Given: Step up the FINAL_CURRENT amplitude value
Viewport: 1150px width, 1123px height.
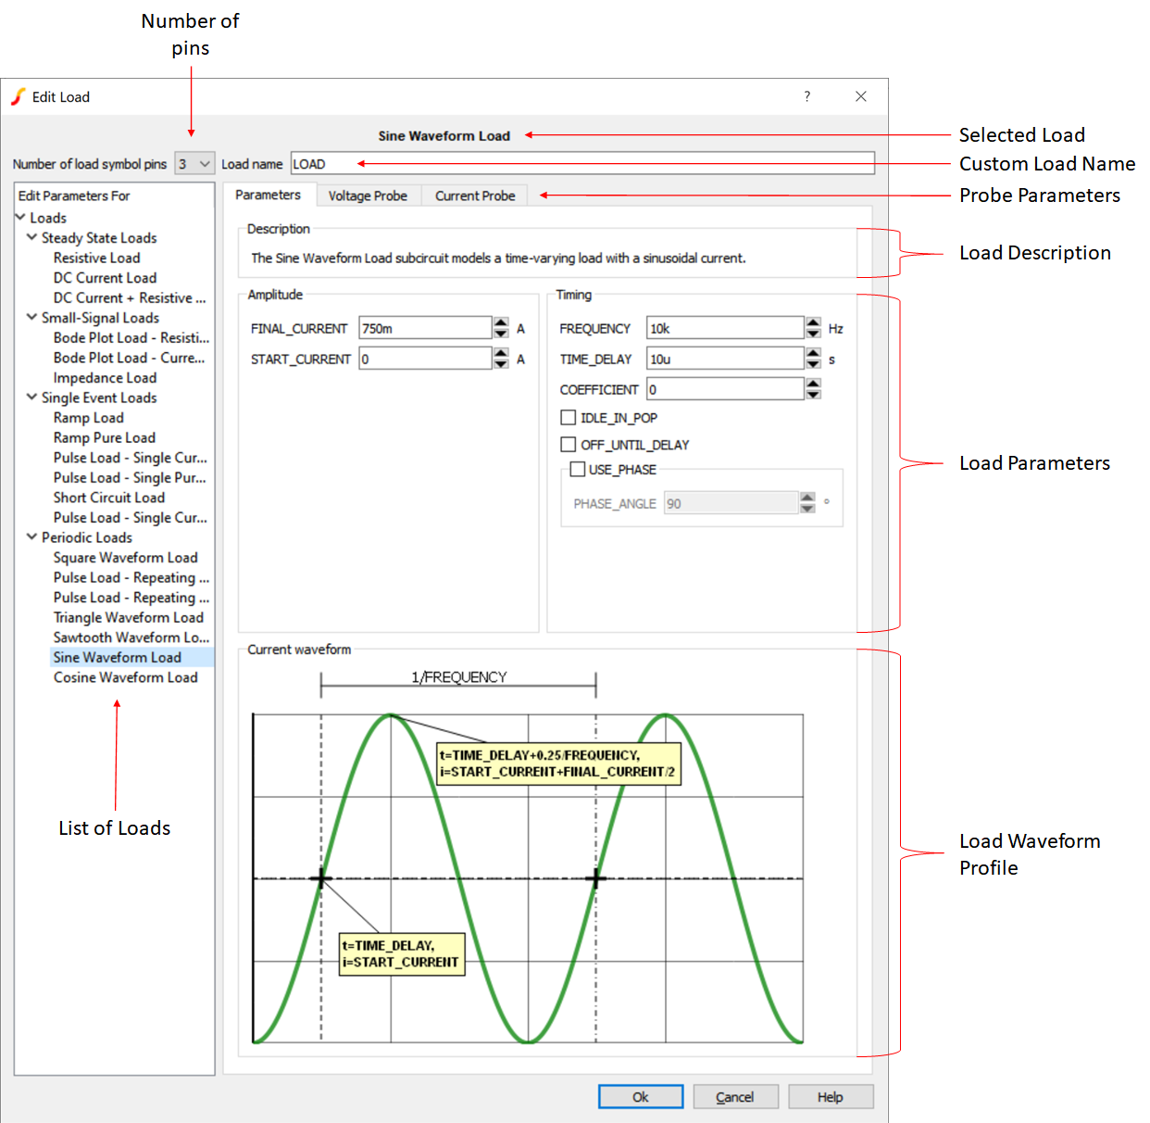Looking at the screenshot, I should (500, 322).
